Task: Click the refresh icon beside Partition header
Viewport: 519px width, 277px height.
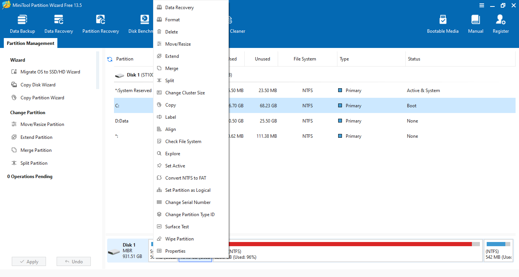Action: pos(110,59)
